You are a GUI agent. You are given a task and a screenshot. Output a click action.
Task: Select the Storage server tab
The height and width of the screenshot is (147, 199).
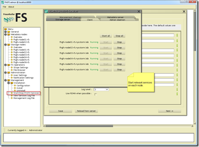63,20
